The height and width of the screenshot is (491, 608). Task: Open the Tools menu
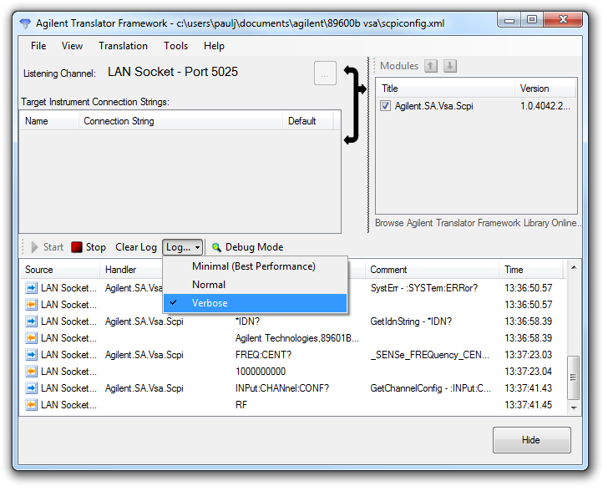[x=175, y=46]
